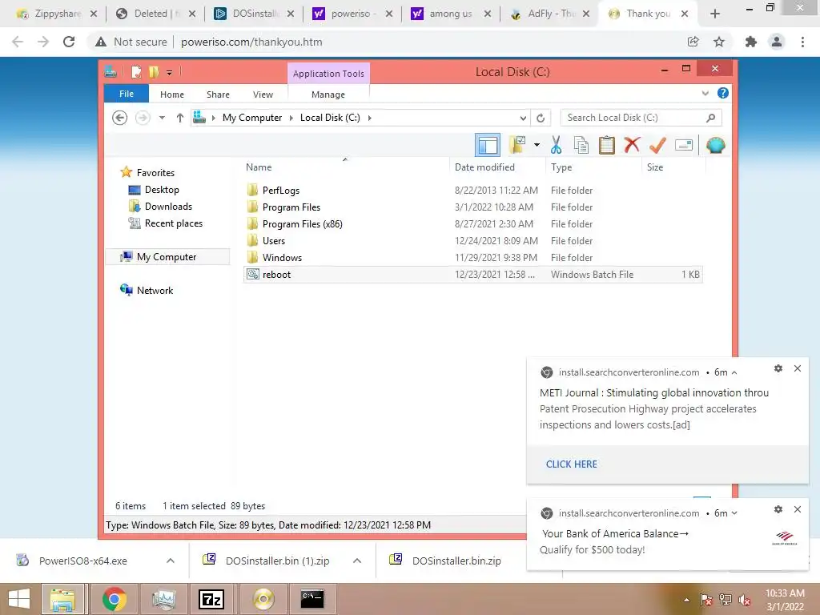Click the Windows Start button
This screenshot has height=615, width=820.
click(19, 599)
